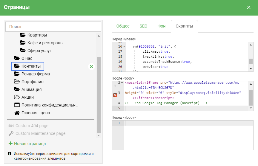Click the Поиск search field
The height and width of the screenshot is (166, 258).
(x=53, y=27)
